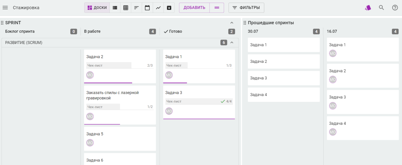Viewport: 402px width, 165px height.
Task: Open the calendar view
Action: pyautogui.click(x=147, y=8)
